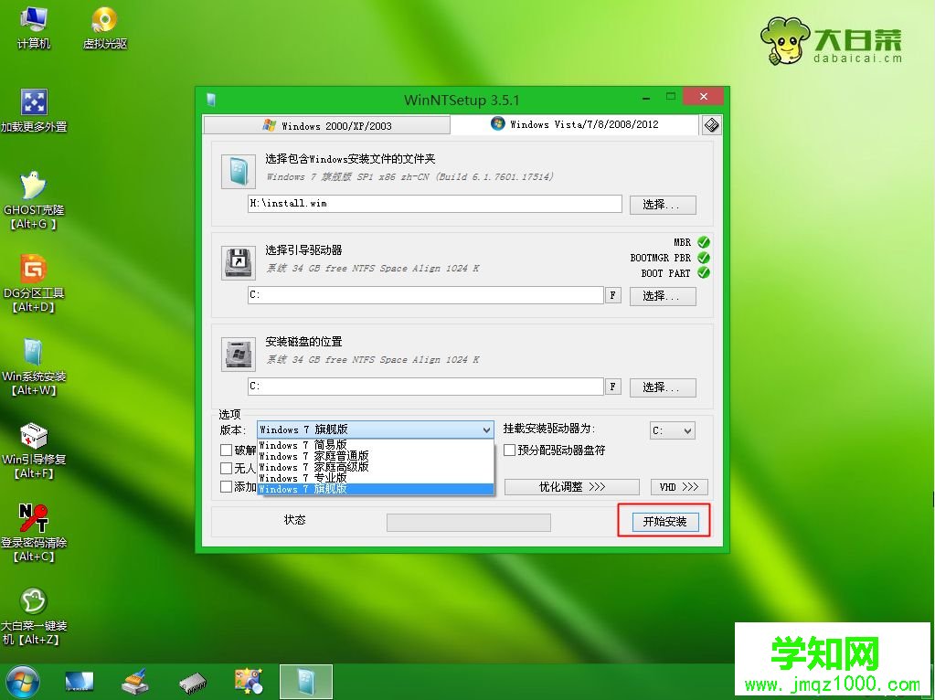This screenshot has width=935, height=700.
Task: Collapse the 版本 version dropdown list
Action: pyautogui.click(x=485, y=430)
